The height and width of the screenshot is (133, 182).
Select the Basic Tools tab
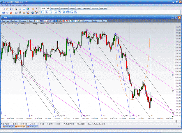tap(45, 8)
